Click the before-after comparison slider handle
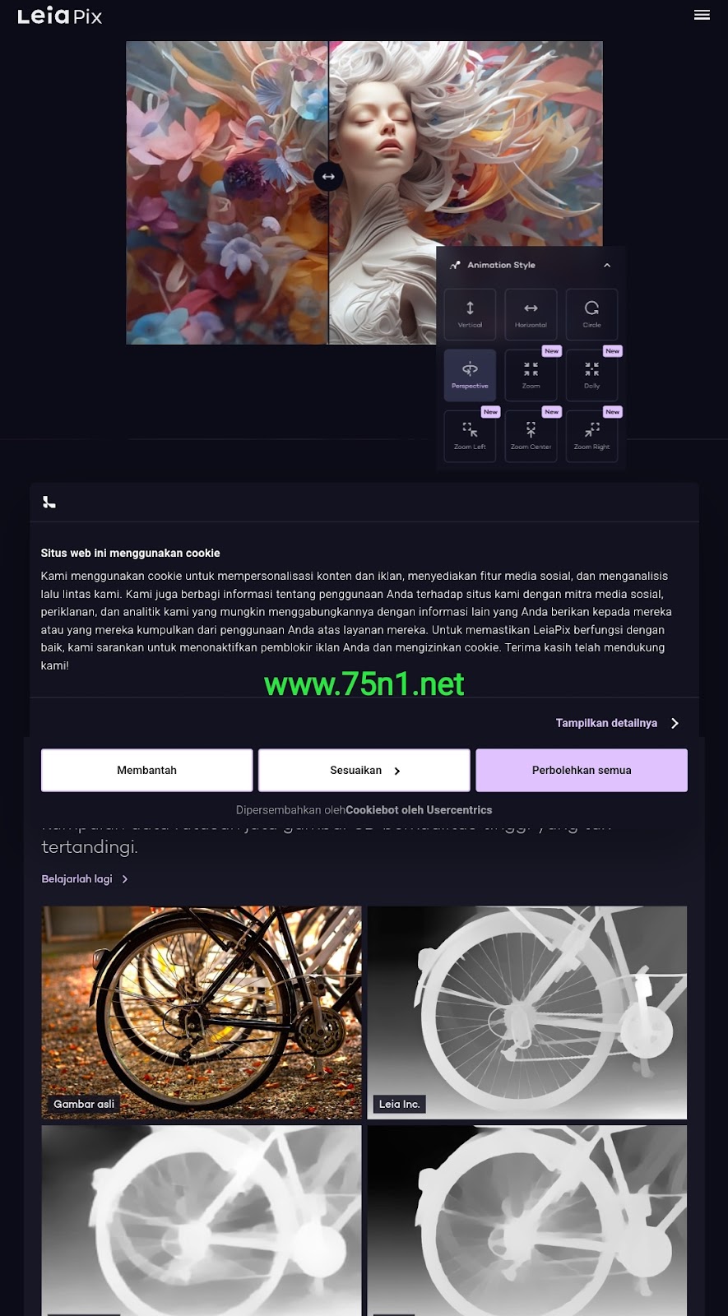The height and width of the screenshot is (1316, 728). click(328, 176)
